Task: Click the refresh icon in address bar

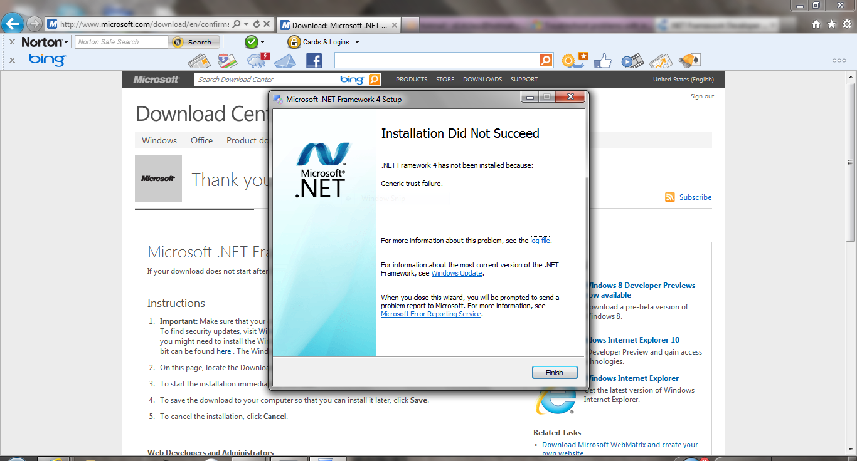Action: [257, 24]
